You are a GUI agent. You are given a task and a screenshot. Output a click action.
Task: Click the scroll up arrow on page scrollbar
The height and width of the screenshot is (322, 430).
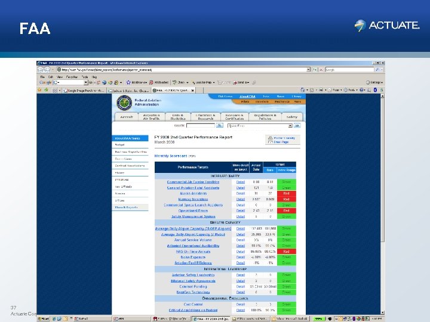(x=382, y=96)
